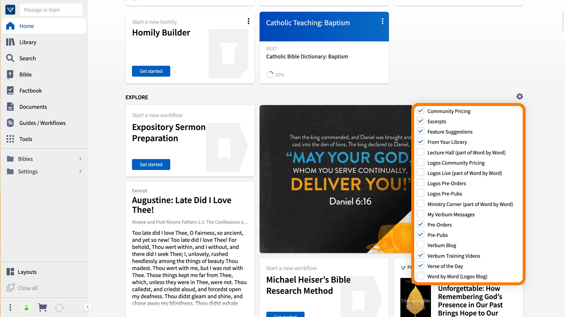Click Nicene and Post-Nicene Fathers source text
565x317 pixels.
[190, 222]
